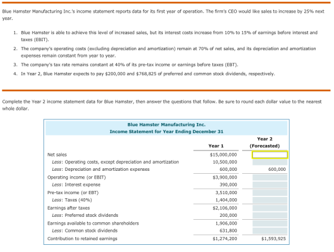Click the 'Less: Common stock dividends' row label
The height and width of the screenshot is (252, 334).
point(85,231)
